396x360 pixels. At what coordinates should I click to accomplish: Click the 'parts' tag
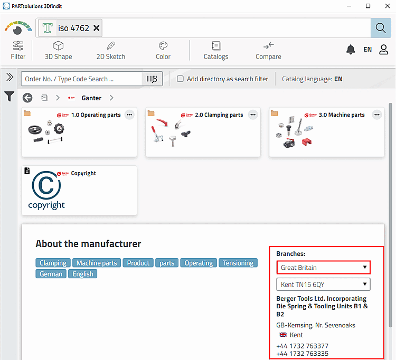pyautogui.click(x=167, y=263)
